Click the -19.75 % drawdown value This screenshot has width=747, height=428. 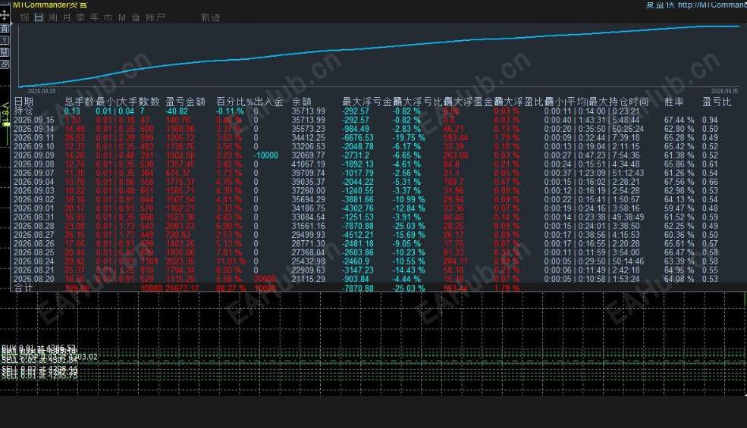[x=408, y=138]
